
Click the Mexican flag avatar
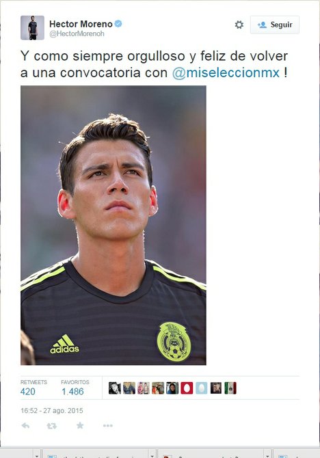230,388
